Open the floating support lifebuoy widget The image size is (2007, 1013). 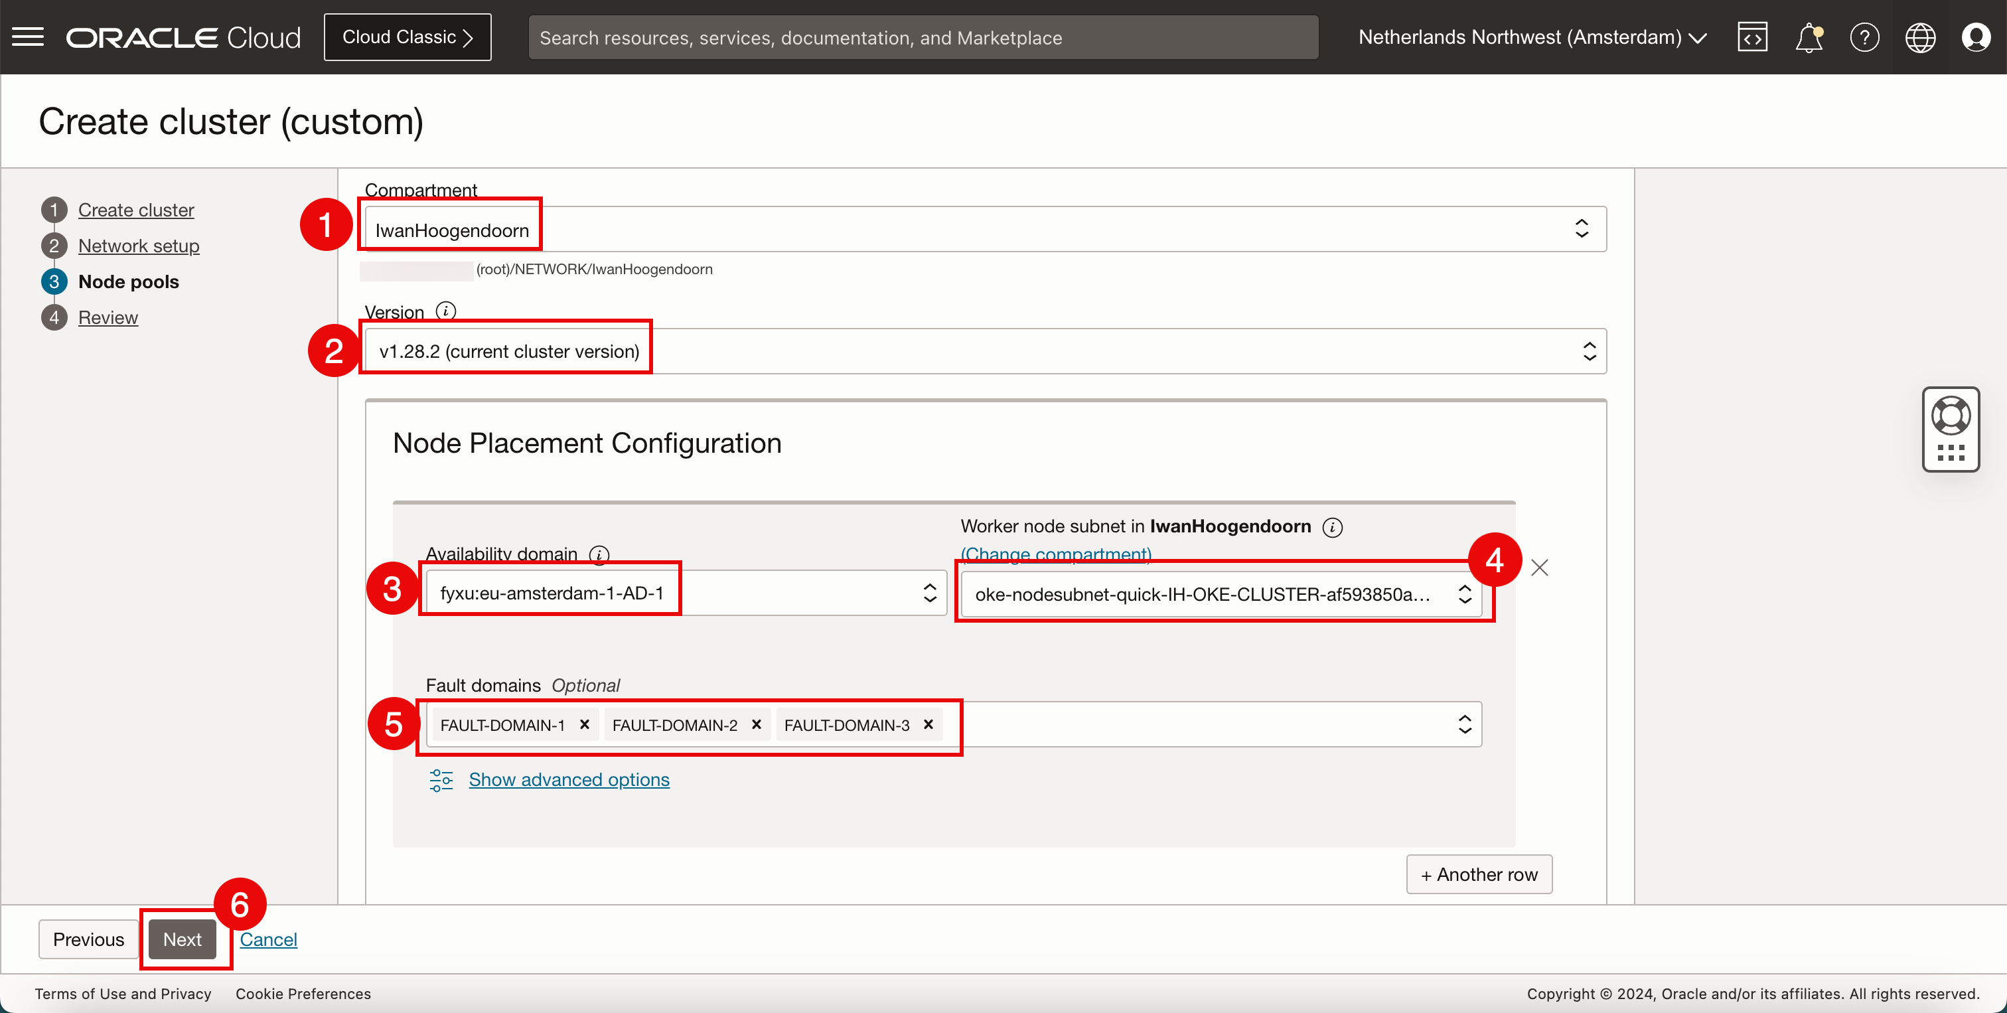click(1950, 417)
